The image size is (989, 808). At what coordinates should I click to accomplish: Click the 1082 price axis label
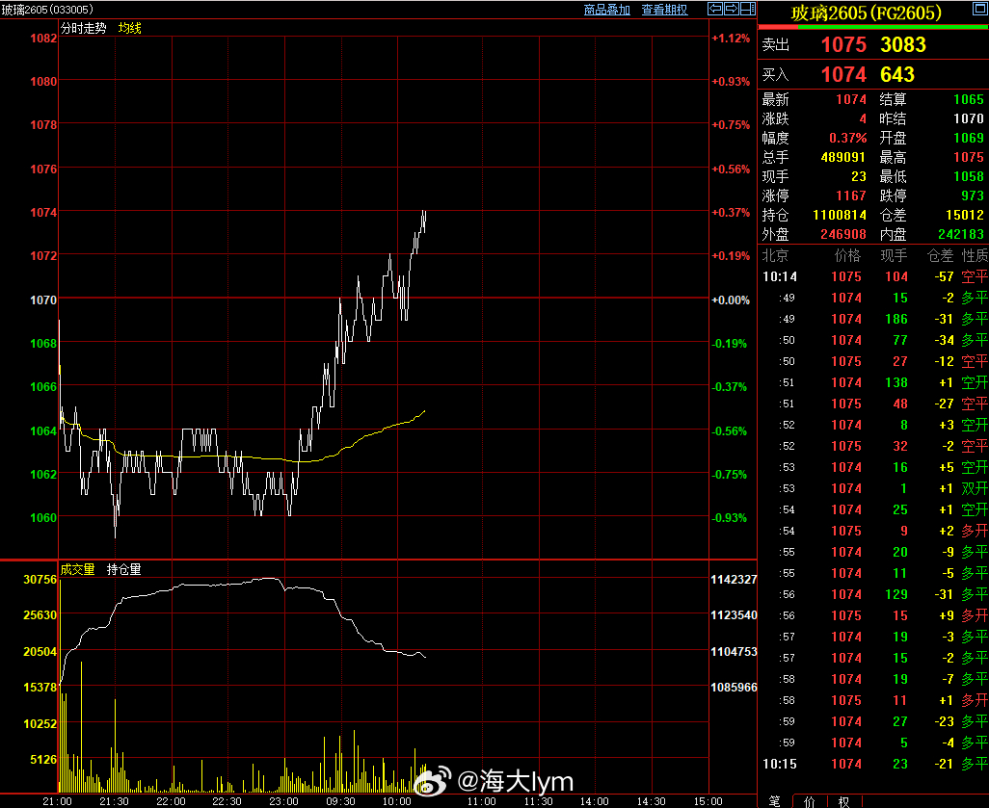[x=43, y=39]
